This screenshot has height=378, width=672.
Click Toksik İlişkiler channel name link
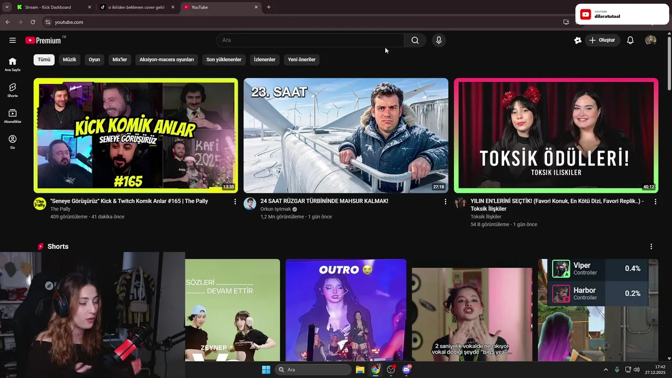(x=486, y=217)
